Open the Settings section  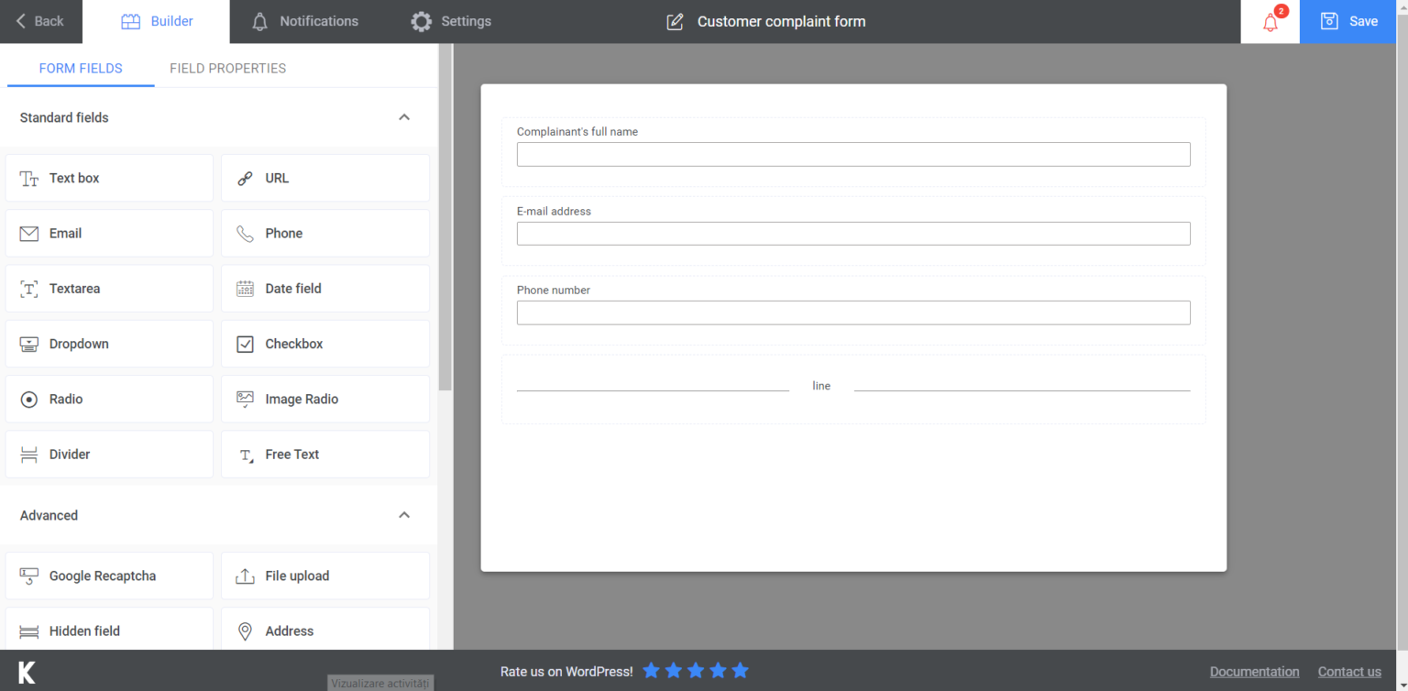(x=451, y=20)
